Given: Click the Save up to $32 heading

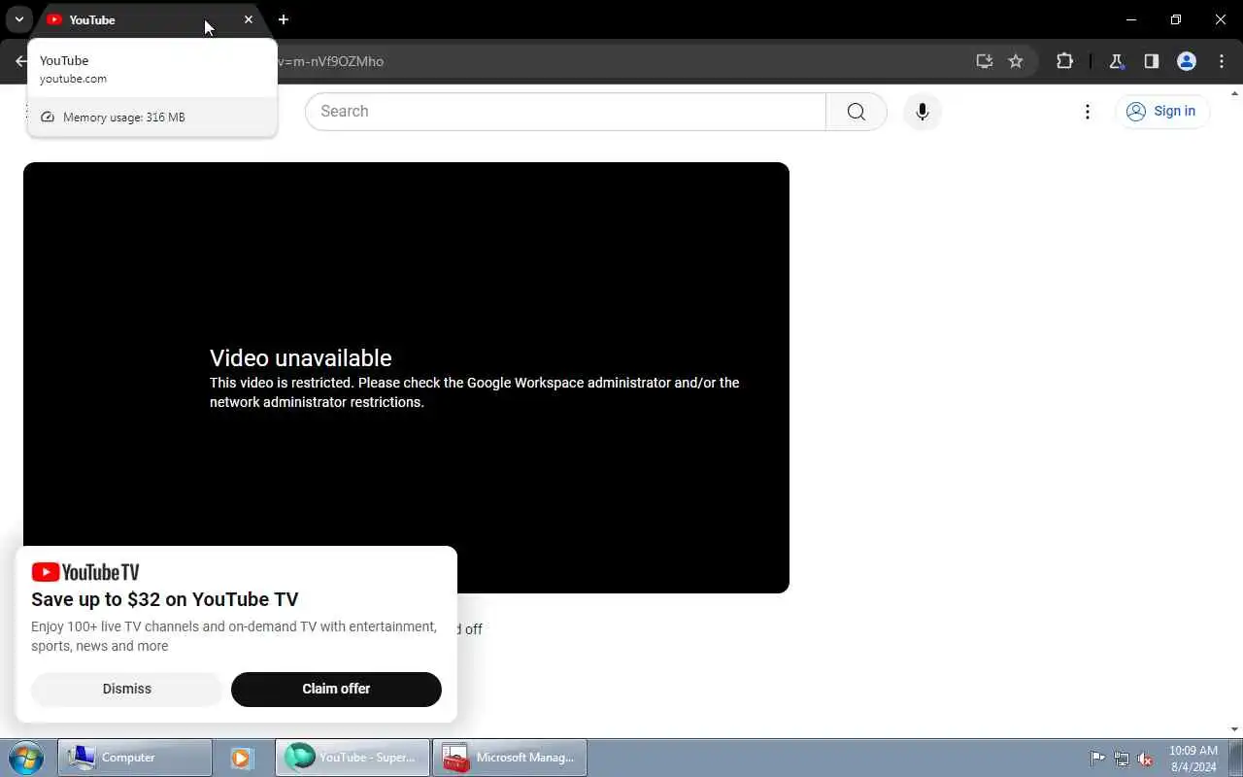Looking at the screenshot, I should pos(165,599).
